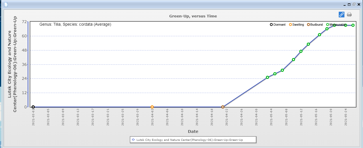Click the Dormant legend marker
This screenshot has width=363, height=148.
click(271, 25)
